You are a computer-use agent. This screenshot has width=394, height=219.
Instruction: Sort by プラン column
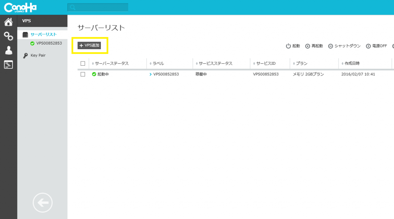(x=300, y=63)
